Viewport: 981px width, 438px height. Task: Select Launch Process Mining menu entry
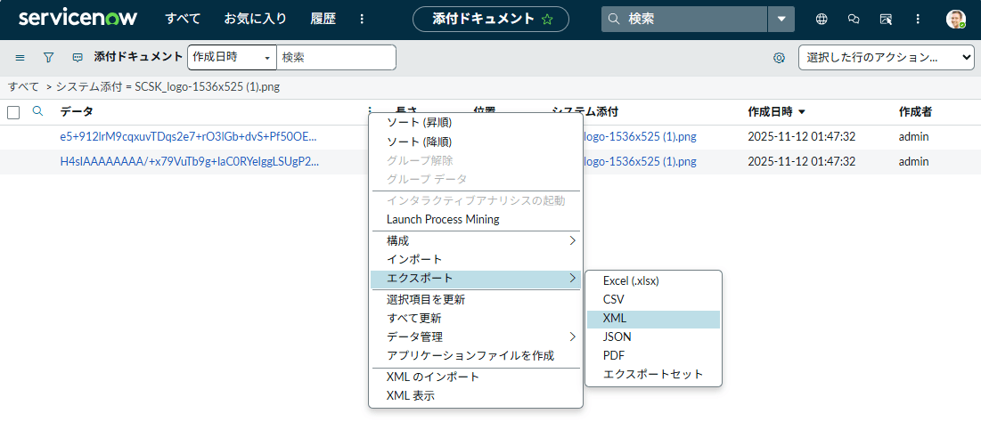click(x=443, y=219)
